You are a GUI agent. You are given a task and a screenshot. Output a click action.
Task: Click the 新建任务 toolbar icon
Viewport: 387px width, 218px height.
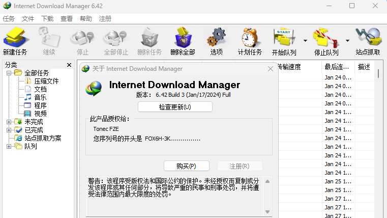15,37
